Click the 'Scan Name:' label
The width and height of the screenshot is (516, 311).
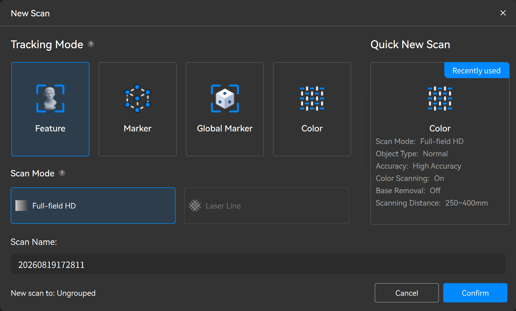pos(34,242)
